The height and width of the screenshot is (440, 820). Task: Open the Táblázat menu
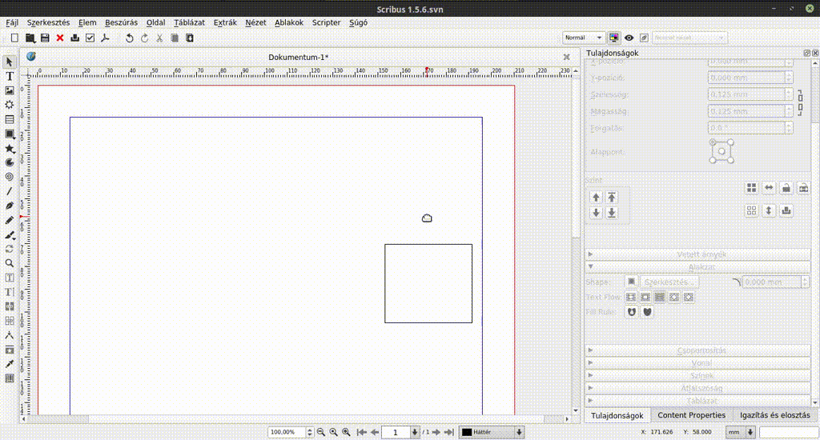189,22
